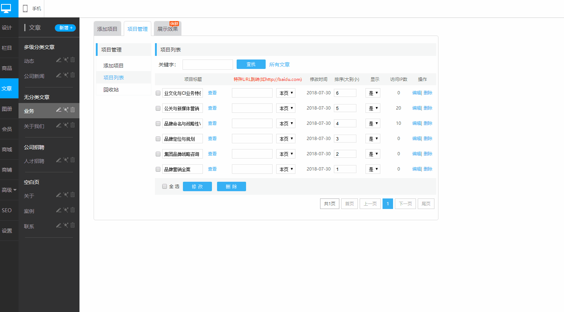Click 查看 link for 品牌定位与规划
The width and height of the screenshot is (564, 312).
tap(212, 139)
